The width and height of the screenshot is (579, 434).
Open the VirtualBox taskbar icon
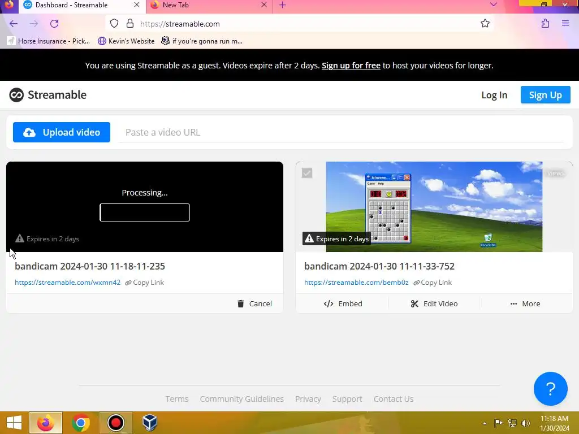(149, 423)
